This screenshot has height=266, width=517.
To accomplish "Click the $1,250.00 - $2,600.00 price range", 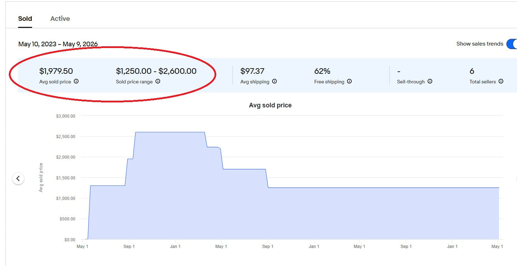I will (x=156, y=71).
